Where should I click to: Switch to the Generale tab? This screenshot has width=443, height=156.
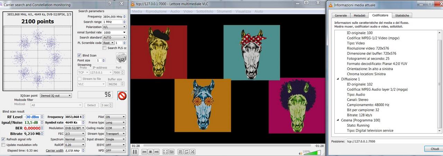pyautogui.click(x=341, y=16)
